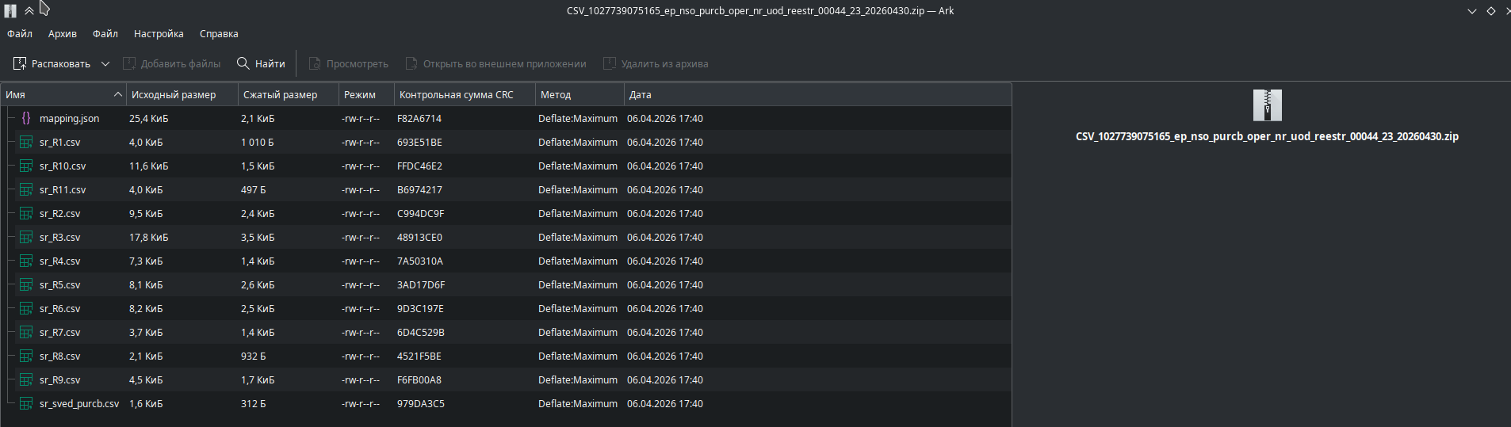Sort by Контрольная сумма CRC column
The image size is (1511, 427).
tap(457, 94)
